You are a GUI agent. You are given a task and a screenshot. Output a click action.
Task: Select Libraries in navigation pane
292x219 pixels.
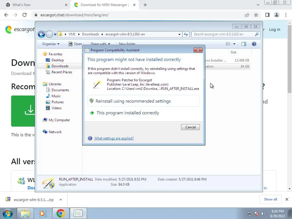click(55, 84)
